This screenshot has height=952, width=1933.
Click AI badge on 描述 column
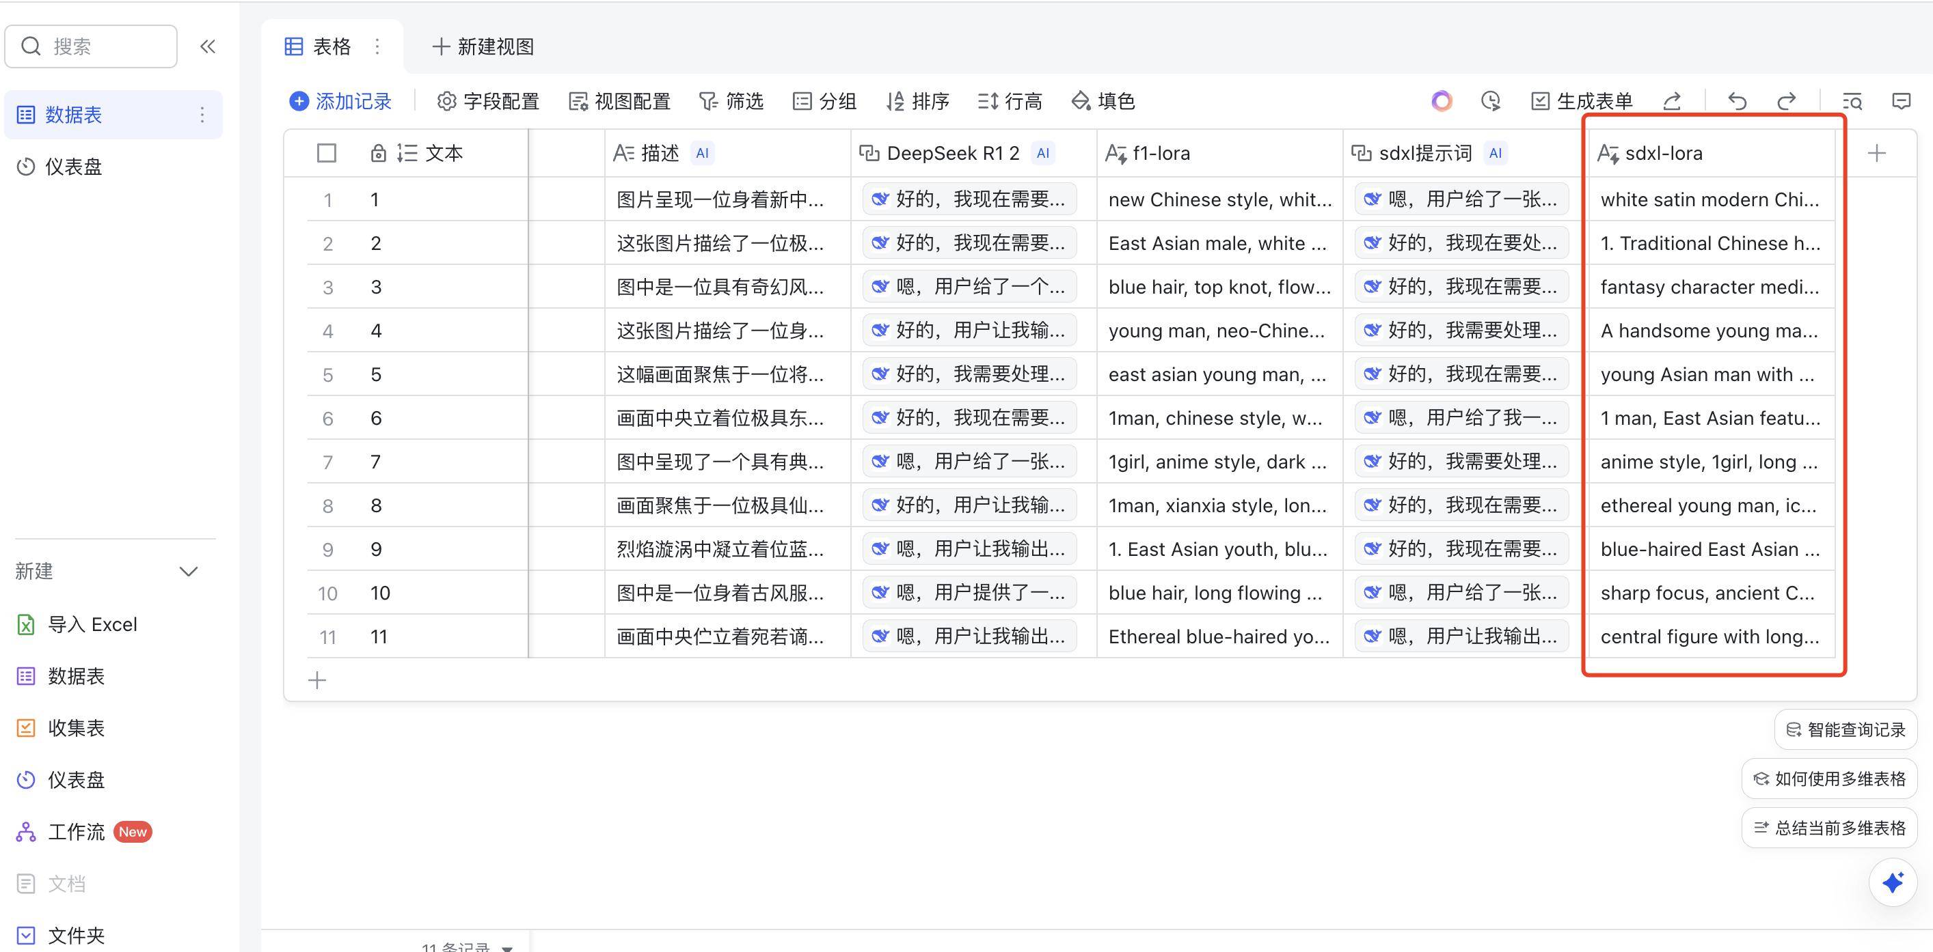703,154
